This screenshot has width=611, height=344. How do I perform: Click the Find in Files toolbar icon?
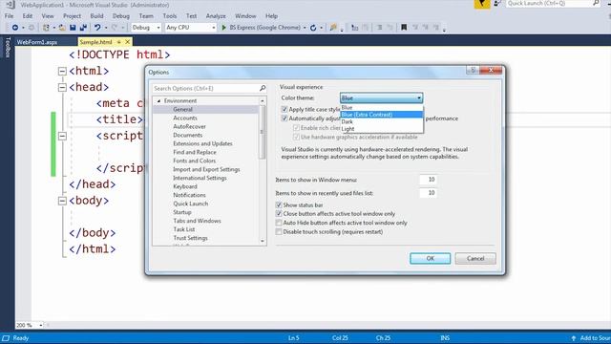333,28
